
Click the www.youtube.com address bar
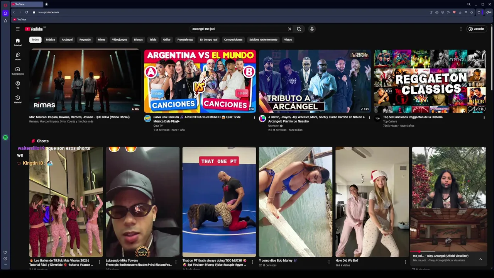click(x=49, y=12)
